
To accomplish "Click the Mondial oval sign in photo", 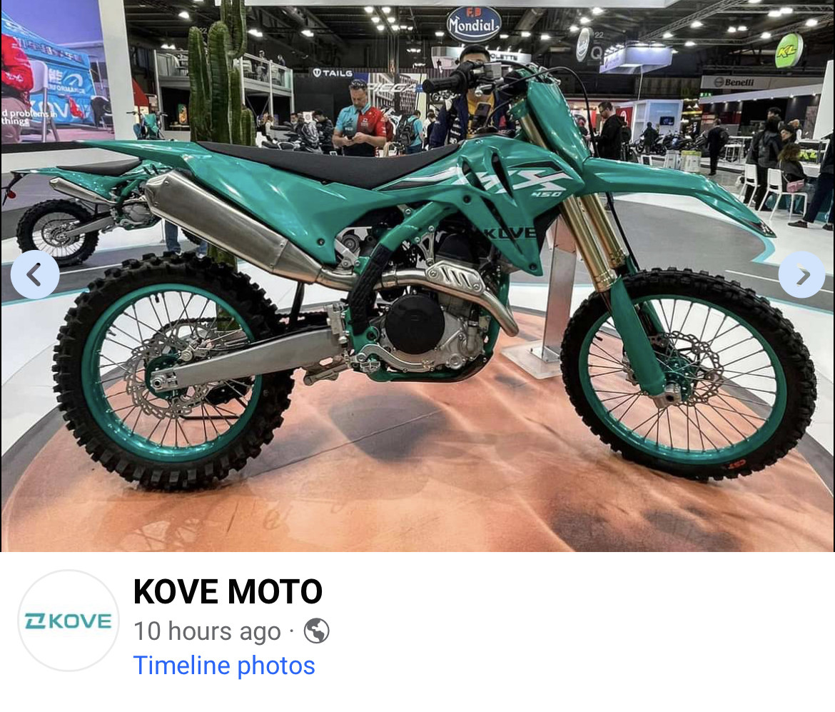I will coord(473,24).
